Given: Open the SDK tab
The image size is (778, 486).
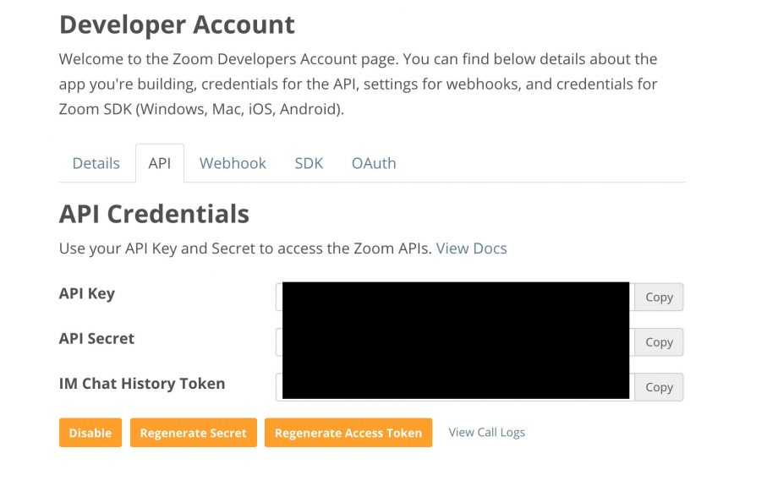Looking at the screenshot, I should 309,163.
